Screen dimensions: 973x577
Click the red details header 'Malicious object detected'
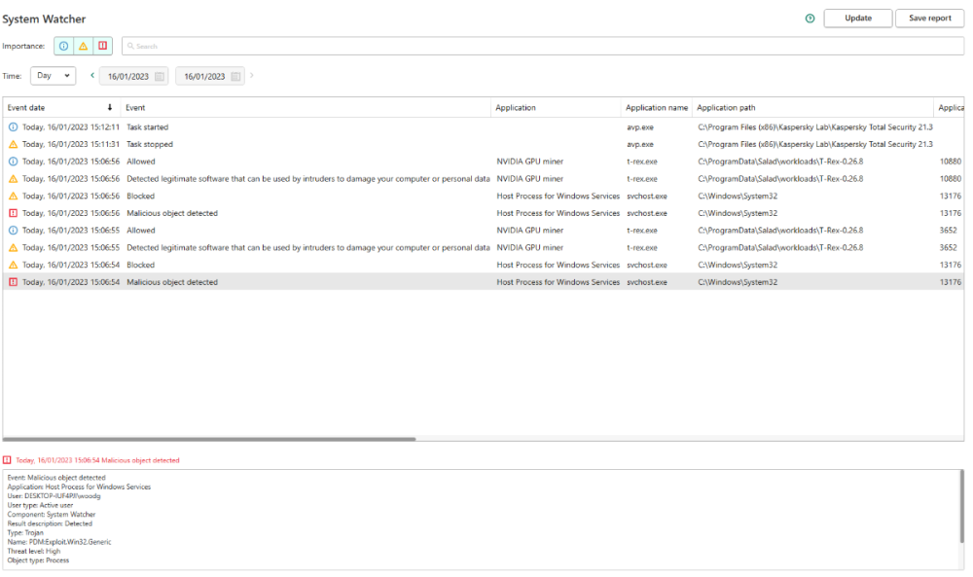pos(97,460)
